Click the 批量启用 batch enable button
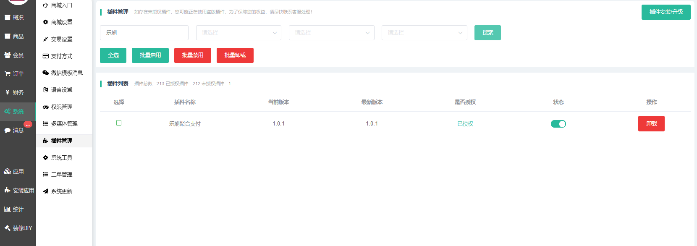This screenshot has width=697, height=246. point(150,55)
